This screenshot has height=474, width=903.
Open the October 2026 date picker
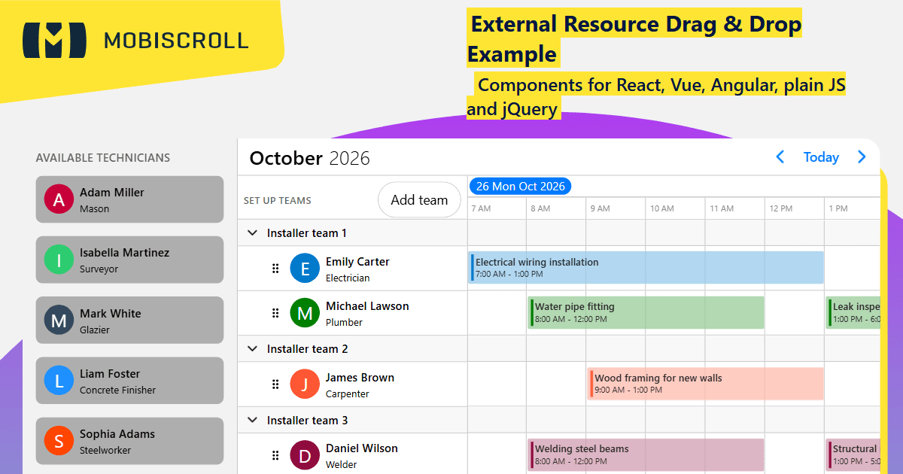[x=309, y=158]
